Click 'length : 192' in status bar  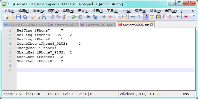12,94
